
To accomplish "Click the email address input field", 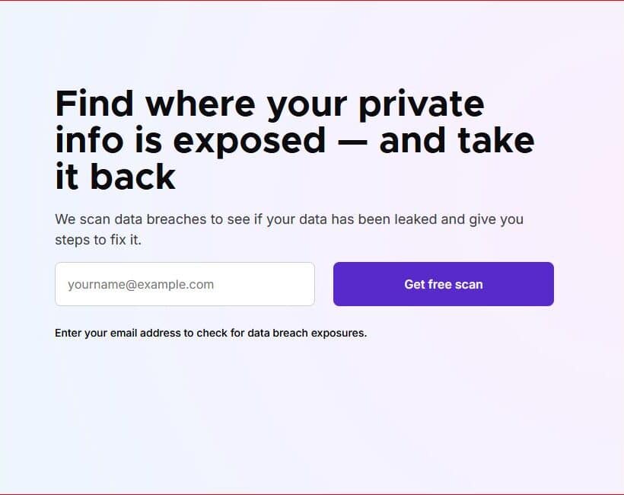I will point(184,284).
